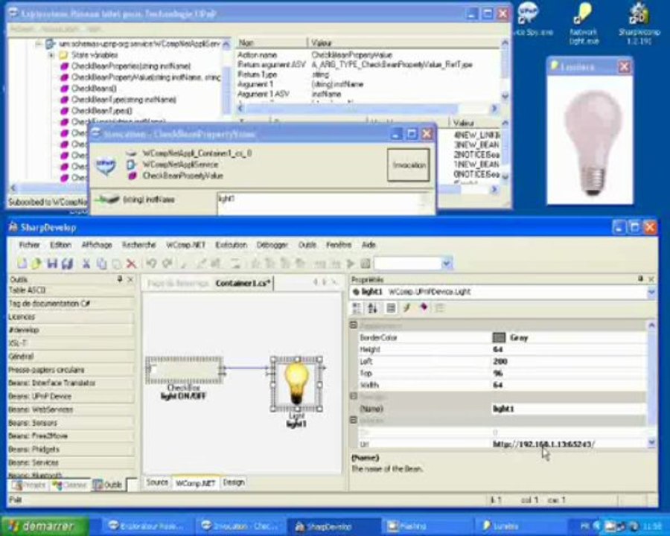670x536 pixels.
Task: Click the Categorized view icon in Propriétés panel
Action: [x=357, y=307]
